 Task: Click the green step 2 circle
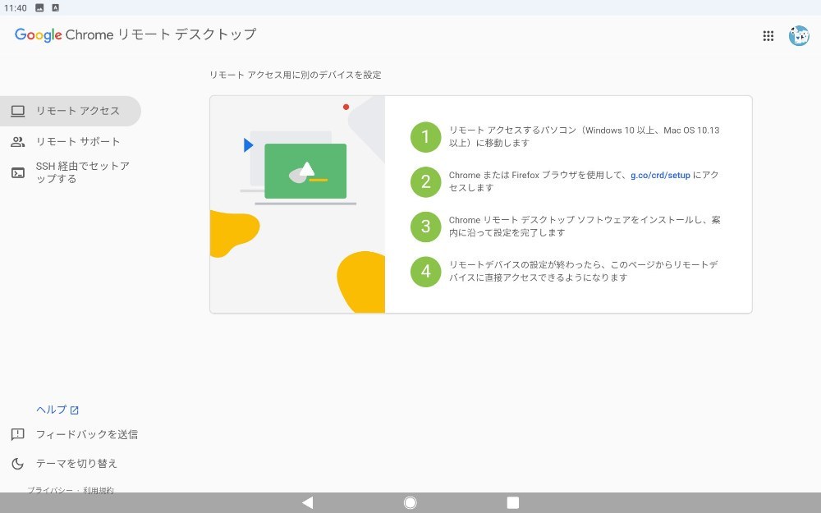pos(425,181)
